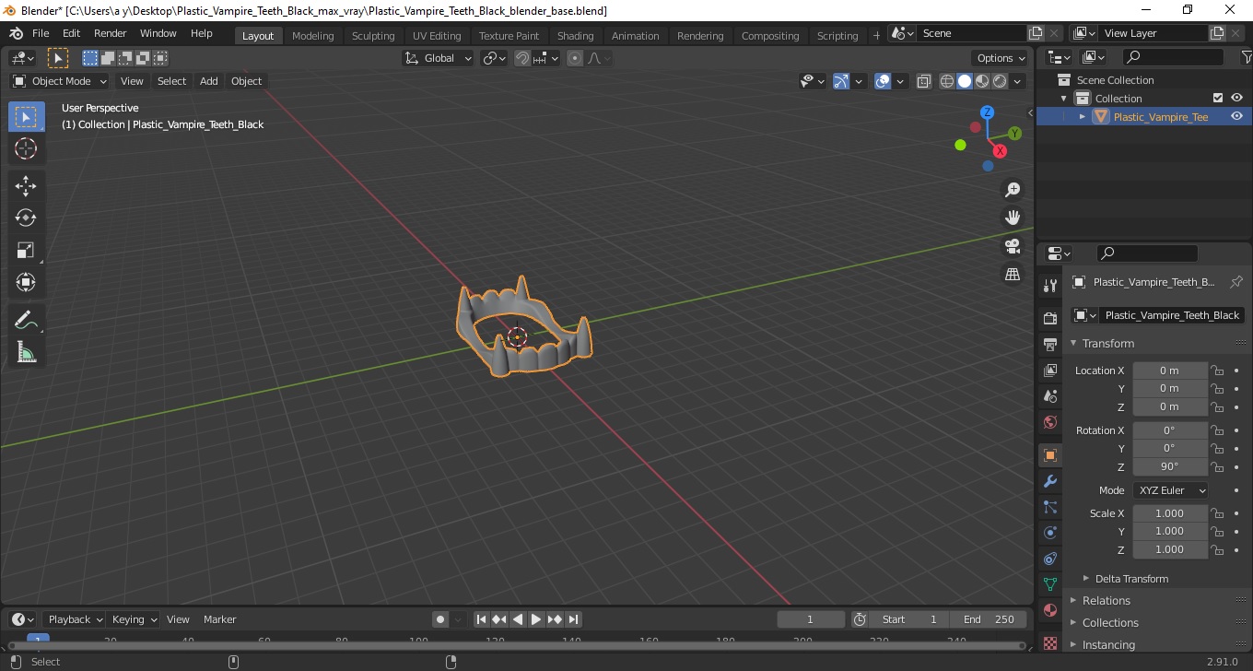Choose the Rotate tool

pyautogui.click(x=26, y=218)
